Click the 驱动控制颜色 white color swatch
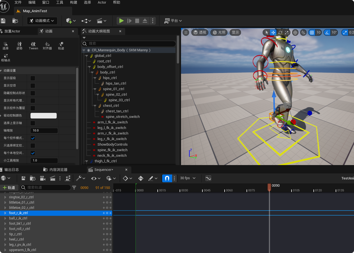Viewport: 354px width, 253px height. 44,116
